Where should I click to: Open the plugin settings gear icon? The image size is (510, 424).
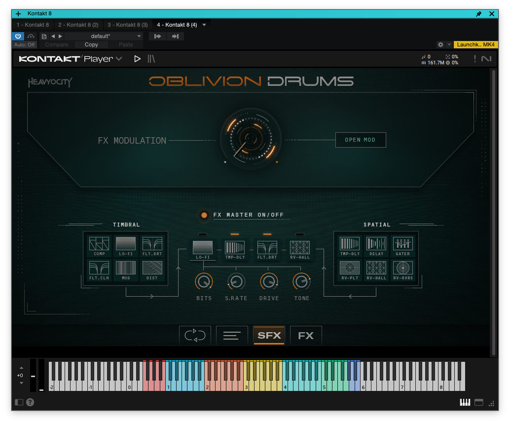click(x=440, y=44)
